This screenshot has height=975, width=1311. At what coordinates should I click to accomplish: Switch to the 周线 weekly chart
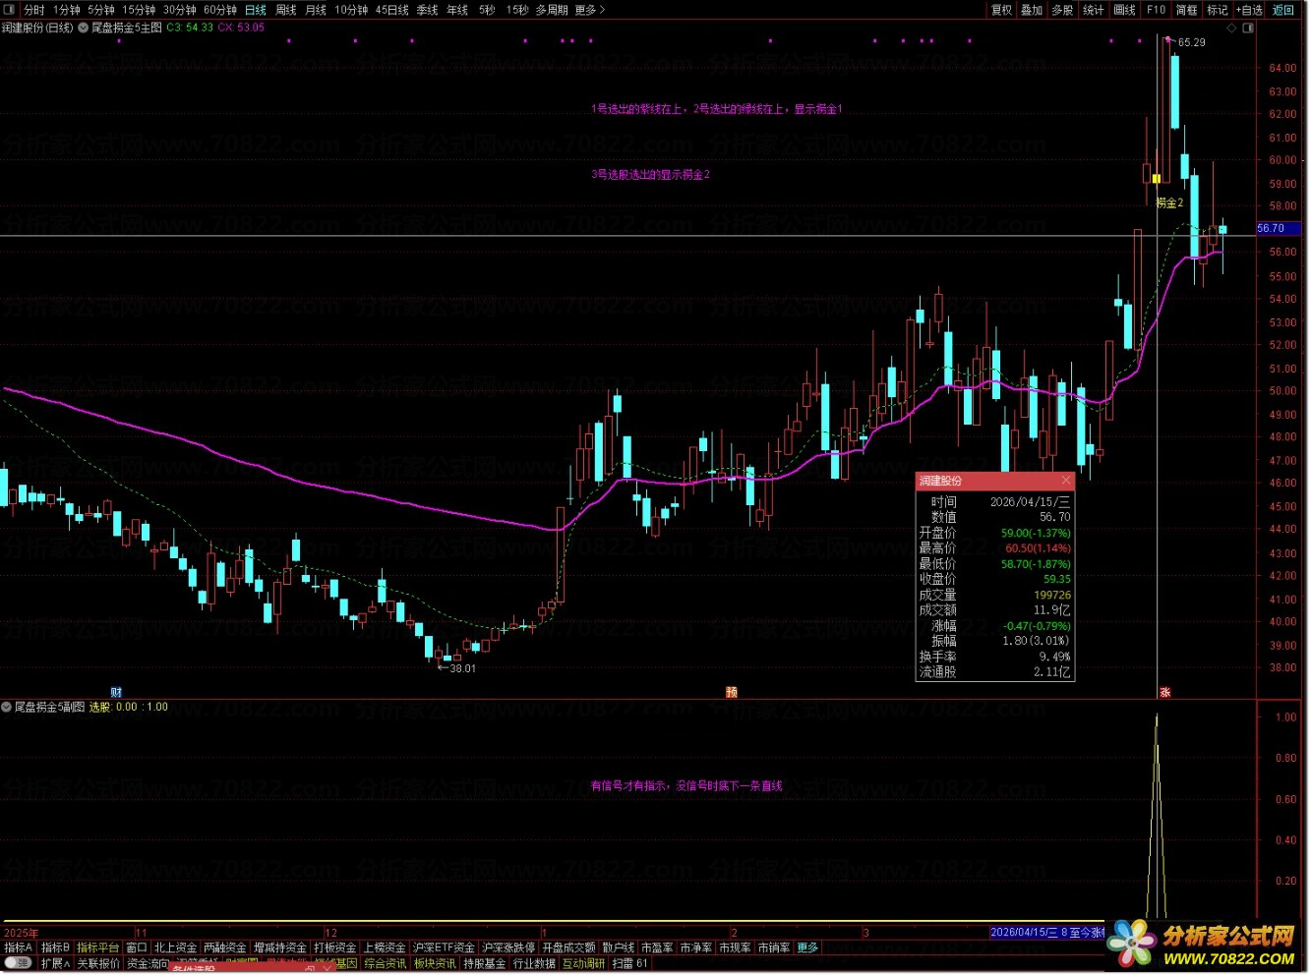tap(286, 10)
